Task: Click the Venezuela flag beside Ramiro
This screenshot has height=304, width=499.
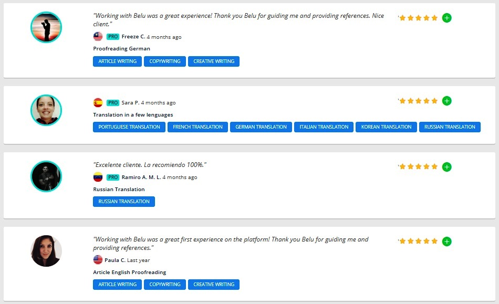Action: pyautogui.click(x=98, y=177)
